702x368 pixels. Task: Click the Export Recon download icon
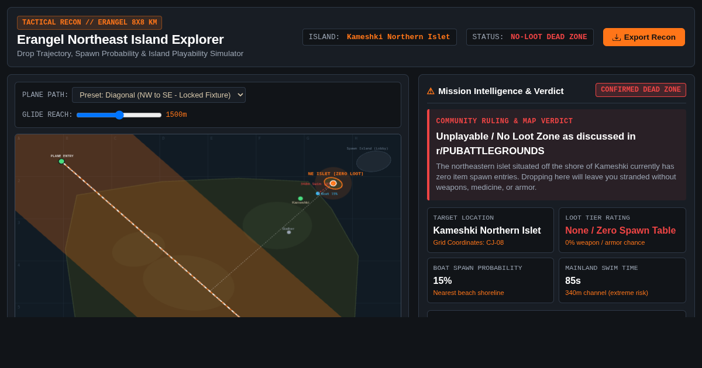[617, 37]
